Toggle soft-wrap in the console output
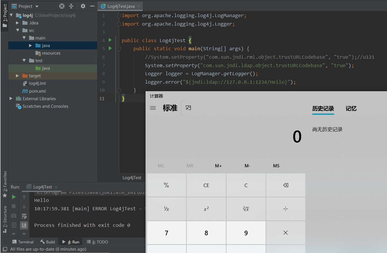 [24, 216]
